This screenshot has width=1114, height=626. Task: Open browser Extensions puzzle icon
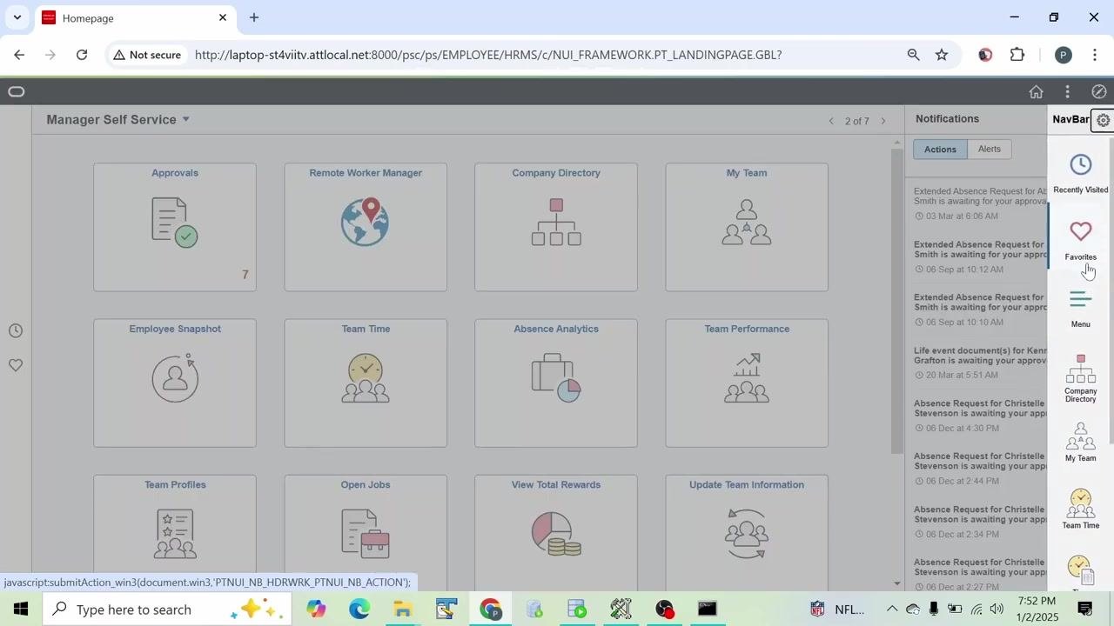1017,55
